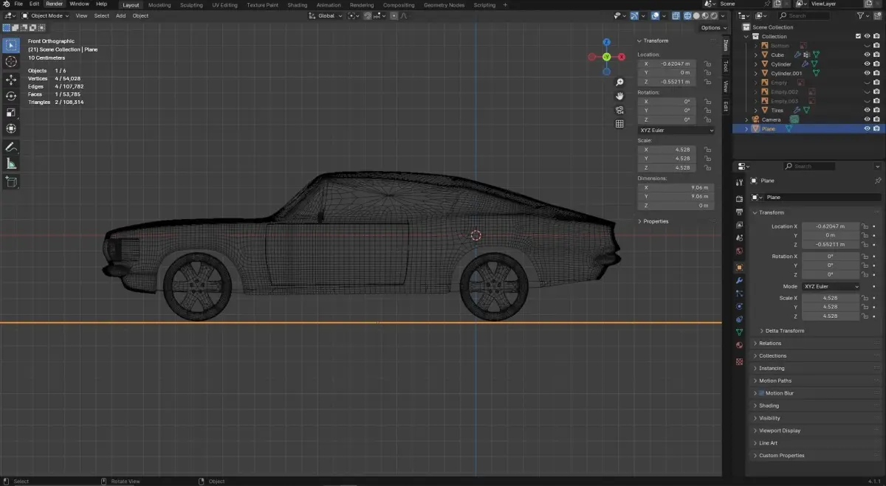Disable Cylinder.001 render camera icon
Image resolution: width=886 pixels, height=486 pixels.
(877, 73)
